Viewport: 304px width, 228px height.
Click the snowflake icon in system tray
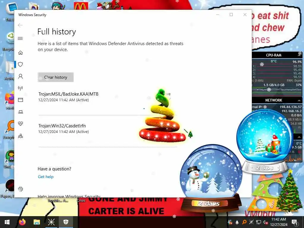pos(251,222)
